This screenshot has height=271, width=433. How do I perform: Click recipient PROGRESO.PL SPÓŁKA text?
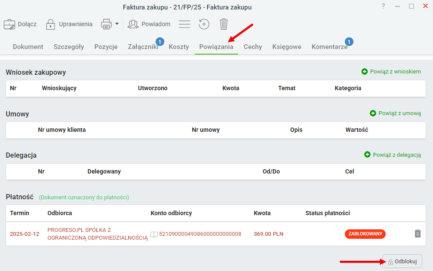[98, 234]
